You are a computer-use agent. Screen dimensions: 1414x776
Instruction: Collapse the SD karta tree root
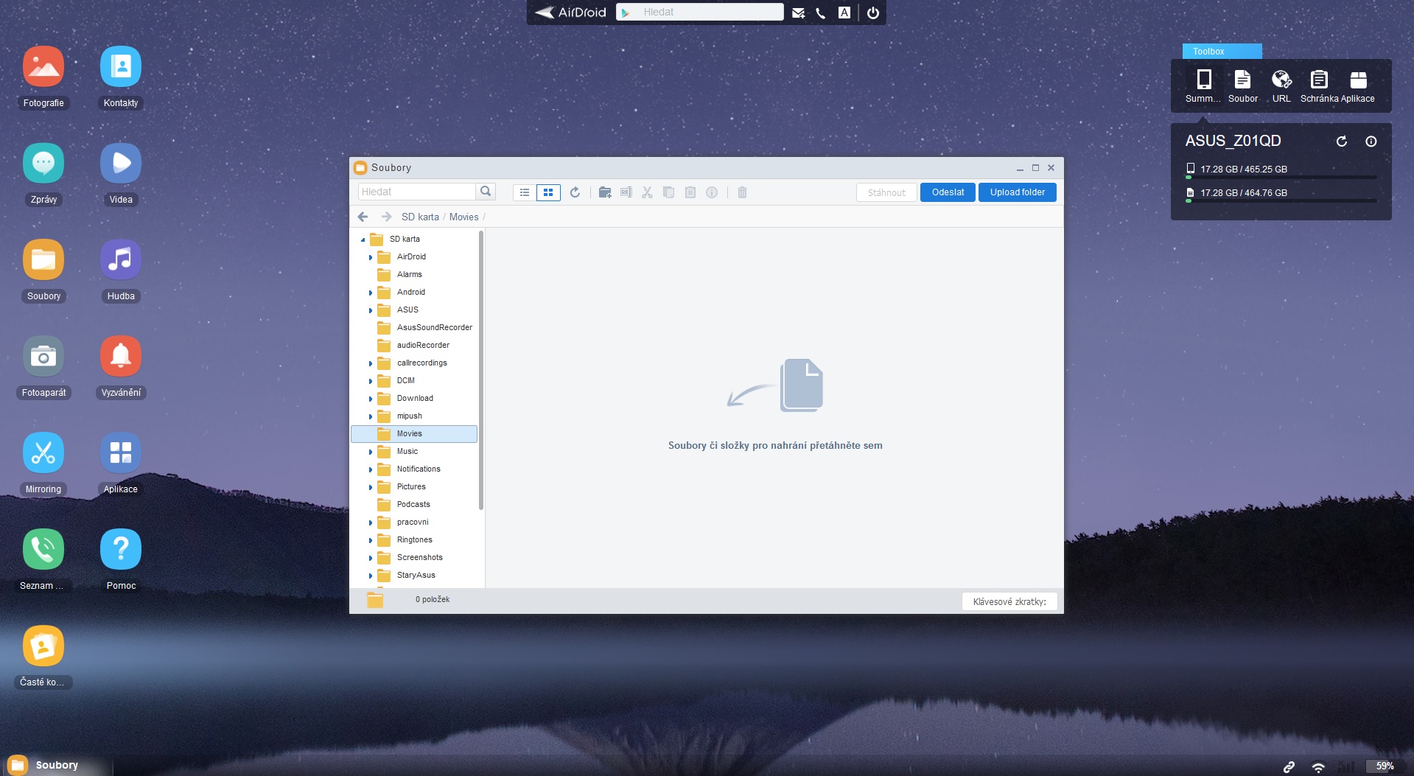point(363,240)
